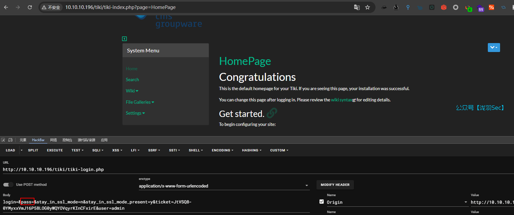Open the red dice browser extension
This screenshot has width=514, height=215.
pyautogui.click(x=443, y=7)
